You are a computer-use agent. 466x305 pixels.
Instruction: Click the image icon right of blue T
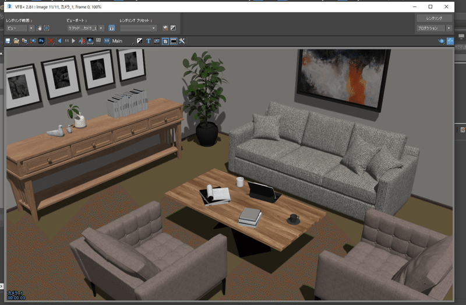[157, 41]
